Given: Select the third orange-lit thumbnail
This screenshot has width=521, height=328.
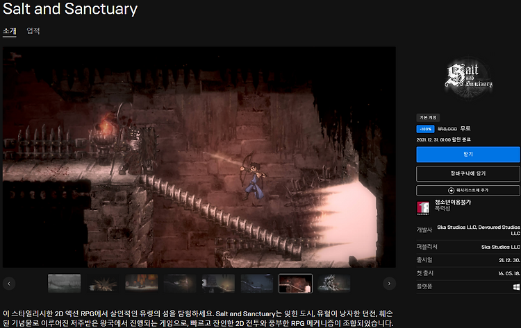Looking at the screenshot, I should (x=141, y=283).
